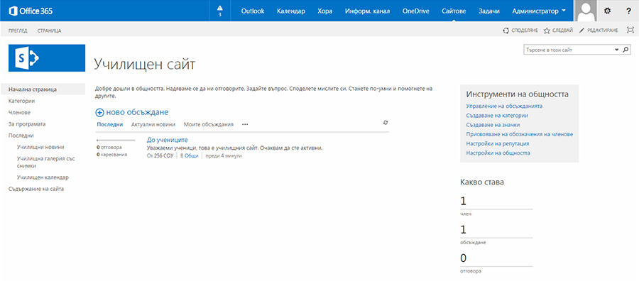
Task: Switch to the СТРАНИЦА ribbon tab
Action: pyautogui.click(x=49, y=31)
